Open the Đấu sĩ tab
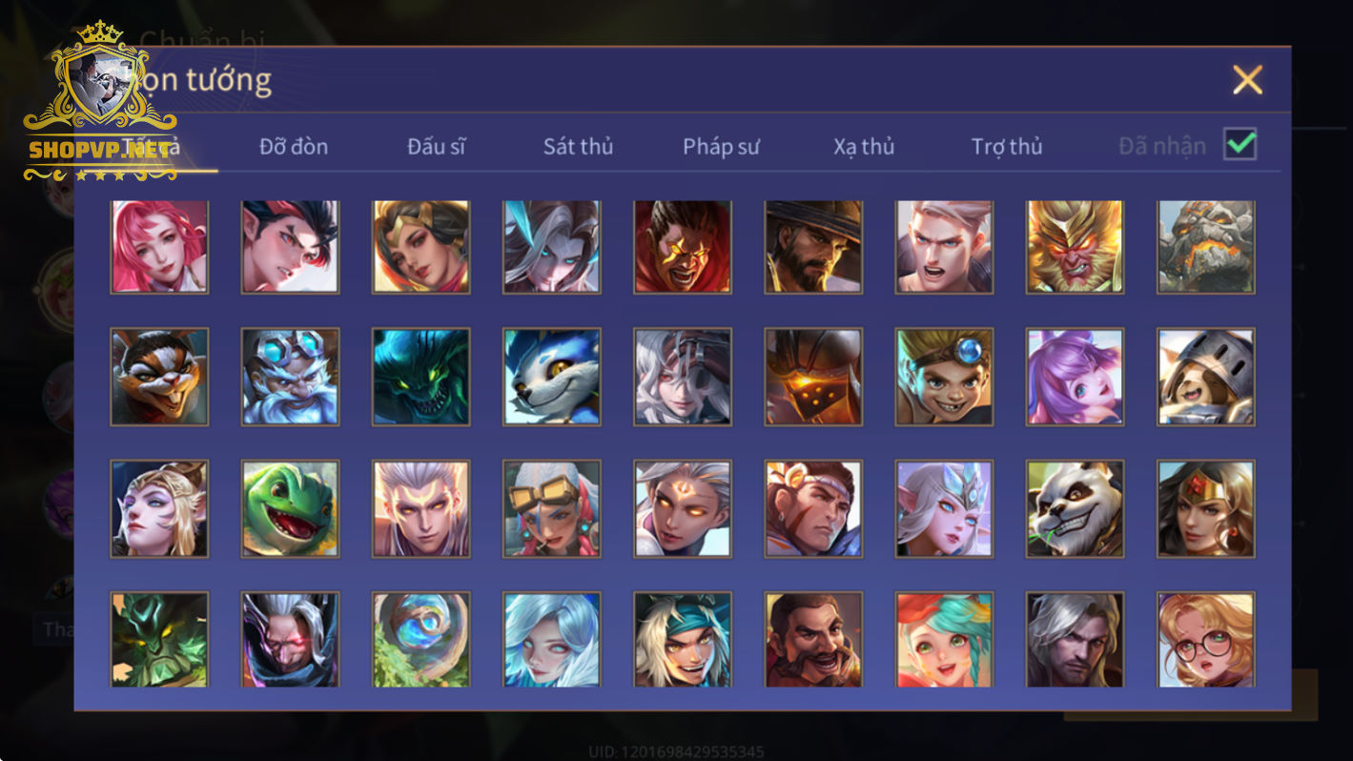The height and width of the screenshot is (761, 1353). pos(437,147)
